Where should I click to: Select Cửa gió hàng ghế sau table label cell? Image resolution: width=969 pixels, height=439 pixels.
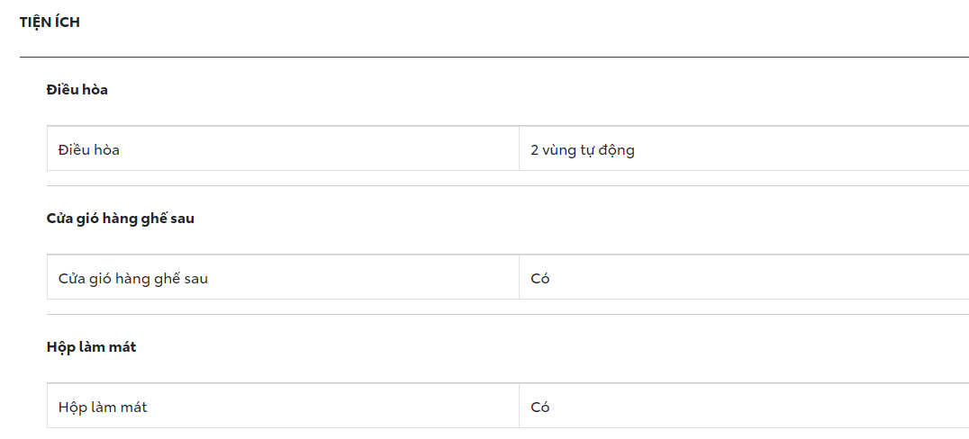click(x=133, y=279)
